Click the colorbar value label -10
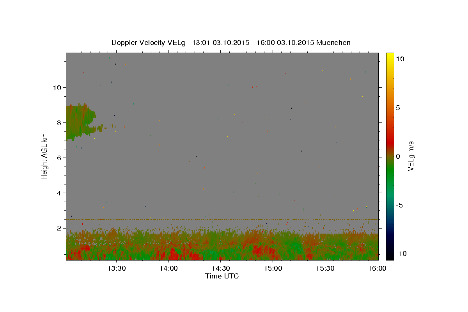The height and width of the screenshot is (312, 468). [x=401, y=253]
